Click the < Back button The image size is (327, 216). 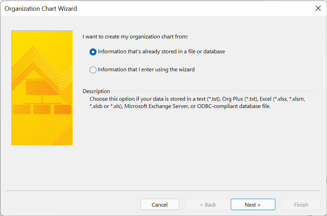[208, 205]
